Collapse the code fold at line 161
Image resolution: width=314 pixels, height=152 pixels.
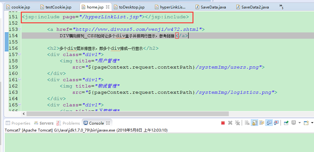(20, 79)
